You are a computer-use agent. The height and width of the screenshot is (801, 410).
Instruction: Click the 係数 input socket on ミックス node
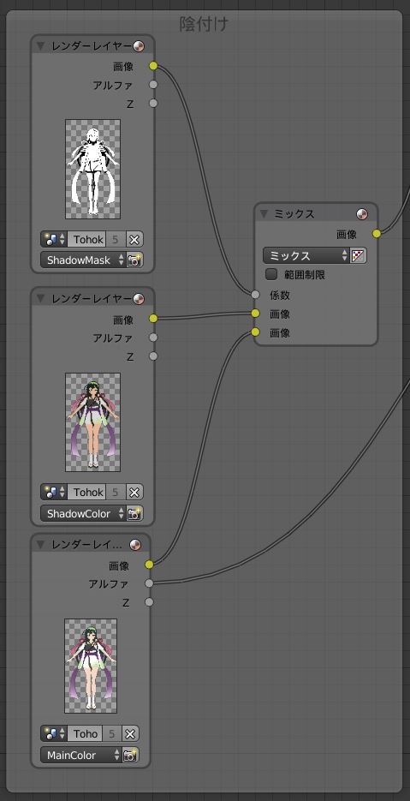coord(255,295)
